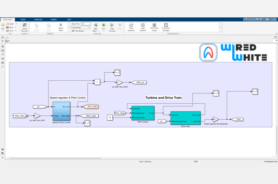Launch the Logic Analyzer
Image resolution: width=278 pixels, height=184 pixels.
tap(143, 27)
